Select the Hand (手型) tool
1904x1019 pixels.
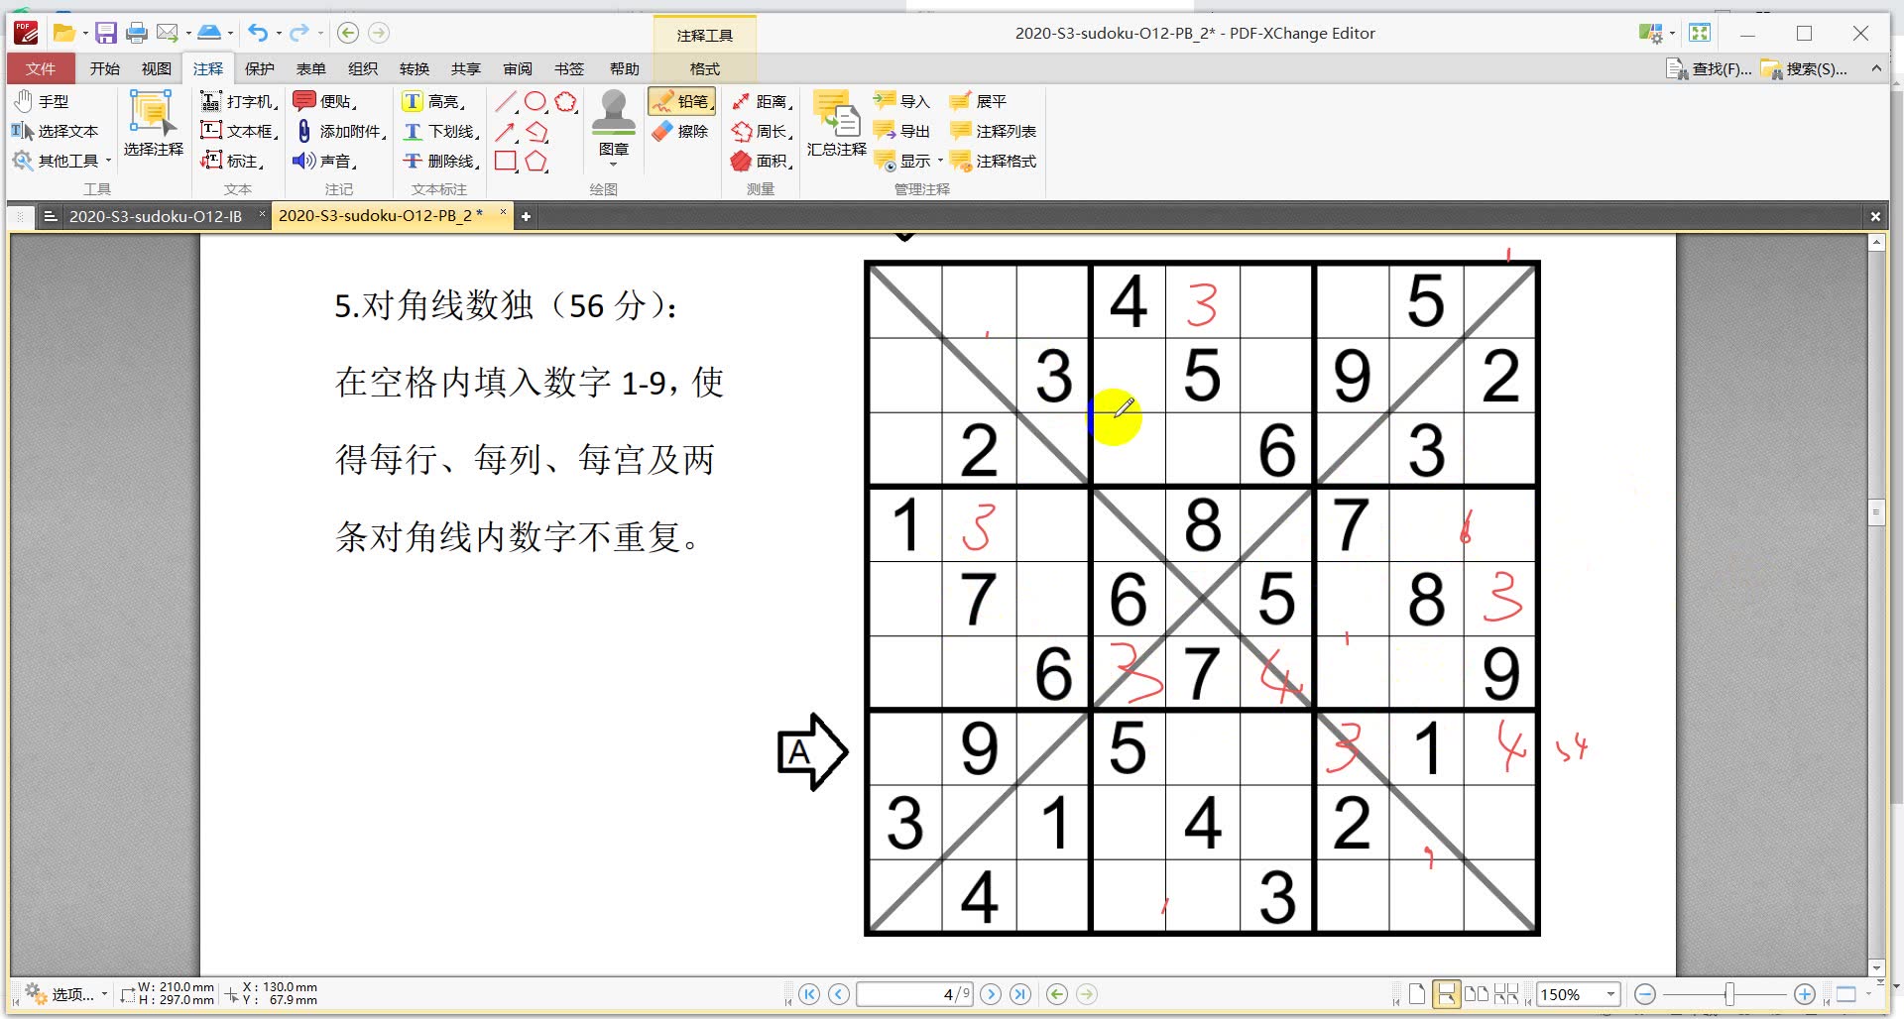coord(42,101)
